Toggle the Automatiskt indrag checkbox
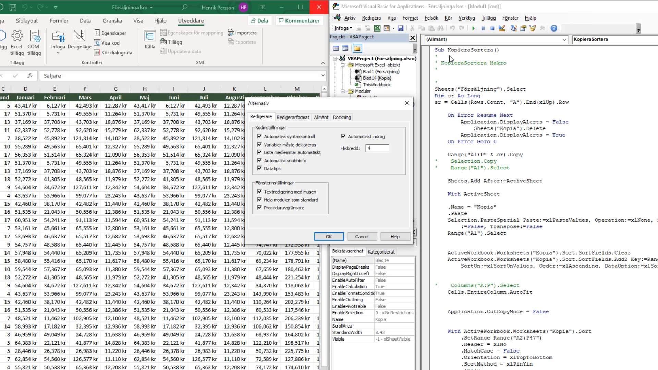 coord(343,136)
